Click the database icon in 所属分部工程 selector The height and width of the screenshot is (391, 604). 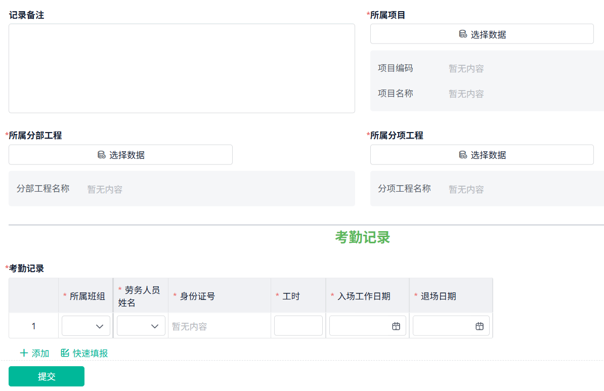tap(102, 155)
